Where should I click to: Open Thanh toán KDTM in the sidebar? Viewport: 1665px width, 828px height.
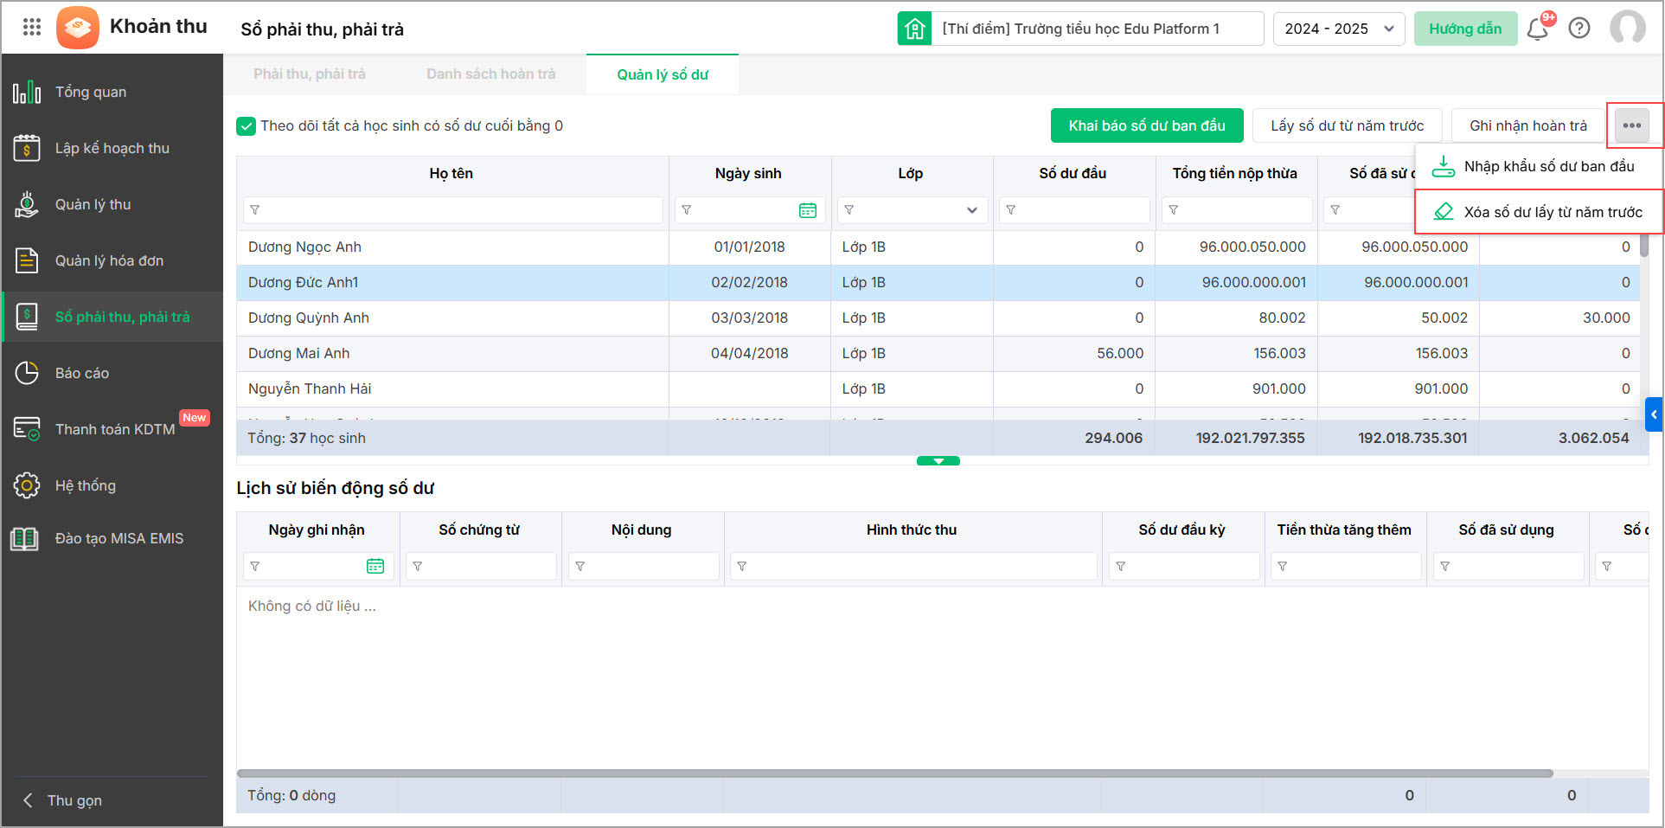(x=112, y=429)
